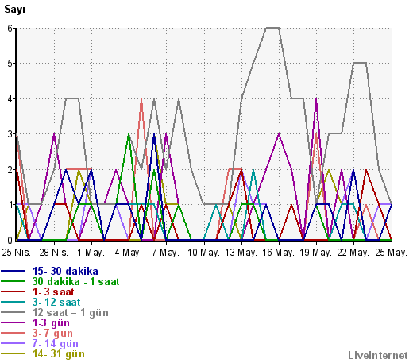Click the '12 saat – 1 gün' legend text
The height and width of the screenshot is (363, 413).
click(x=71, y=312)
